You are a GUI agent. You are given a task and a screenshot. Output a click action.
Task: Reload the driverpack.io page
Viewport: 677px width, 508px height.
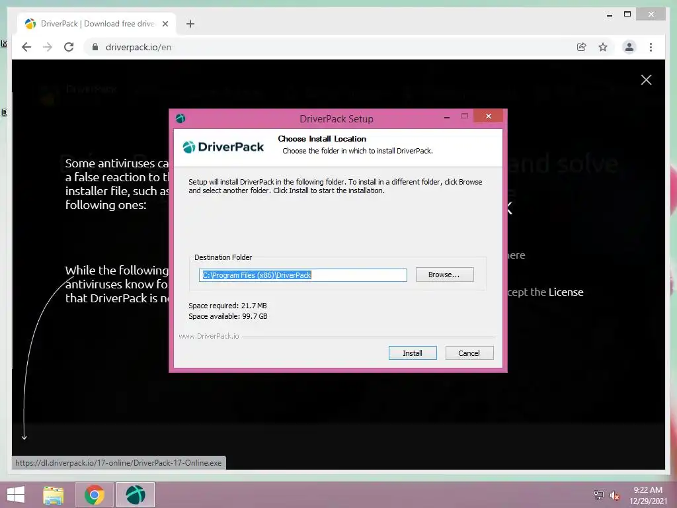point(69,47)
